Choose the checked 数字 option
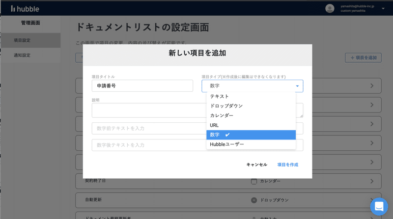393x219 pixels. (251, 135)
